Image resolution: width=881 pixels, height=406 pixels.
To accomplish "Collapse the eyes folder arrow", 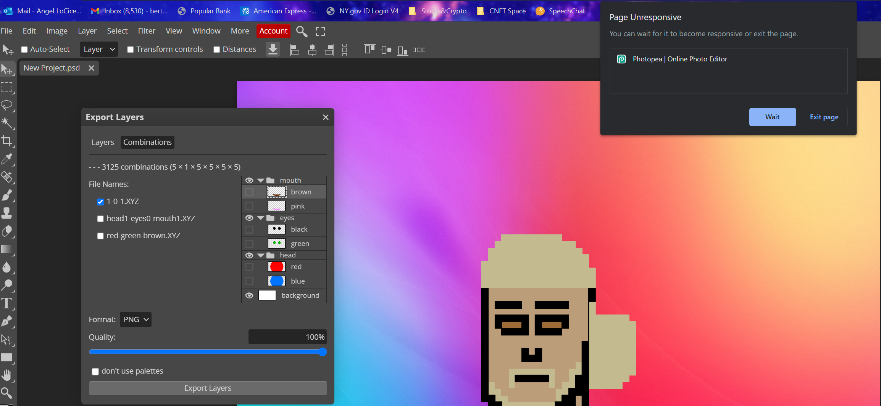I will coord(261,218).
